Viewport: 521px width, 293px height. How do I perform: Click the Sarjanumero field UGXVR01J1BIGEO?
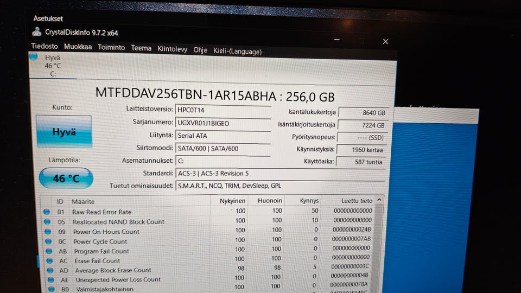[223, 123]
